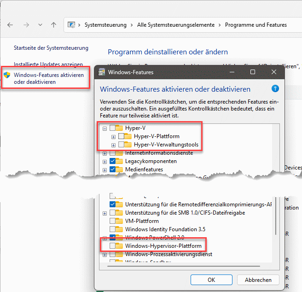Screen dimensions: 302x292
Task: Open Systemsteuerung breadcrumb
Action: (105, 25)
